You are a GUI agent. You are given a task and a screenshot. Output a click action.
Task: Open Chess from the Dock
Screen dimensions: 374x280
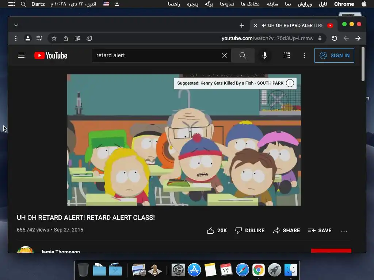click(155, 270)
